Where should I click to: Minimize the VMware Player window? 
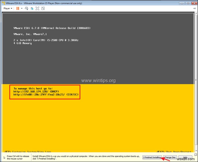coord(182,3)
